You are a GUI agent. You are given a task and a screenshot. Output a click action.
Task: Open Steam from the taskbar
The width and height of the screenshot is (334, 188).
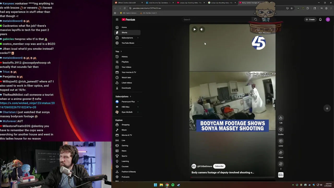178,185
